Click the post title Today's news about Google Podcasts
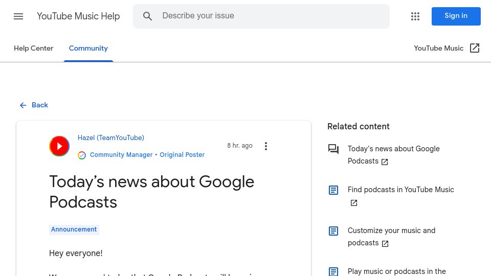 (151, 192)
